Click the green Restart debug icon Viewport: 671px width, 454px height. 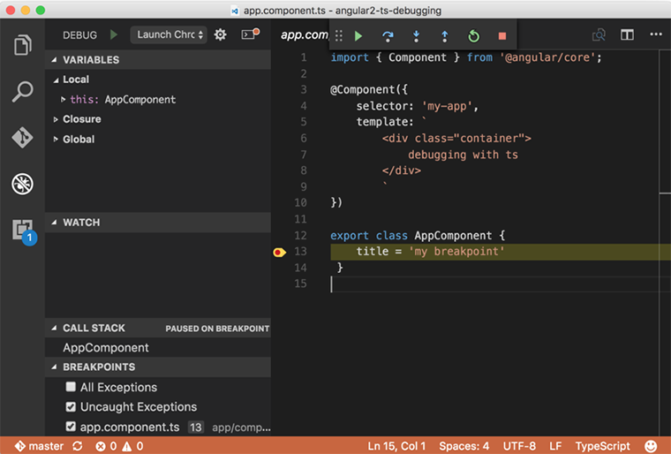pyautogui.click(x=473, y=36)
